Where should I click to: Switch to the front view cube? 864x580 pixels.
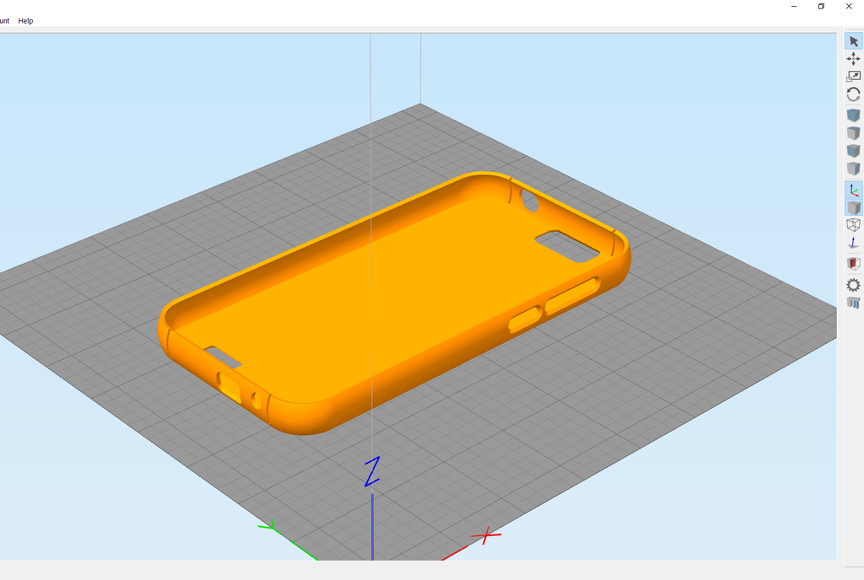tap(854, 151)
